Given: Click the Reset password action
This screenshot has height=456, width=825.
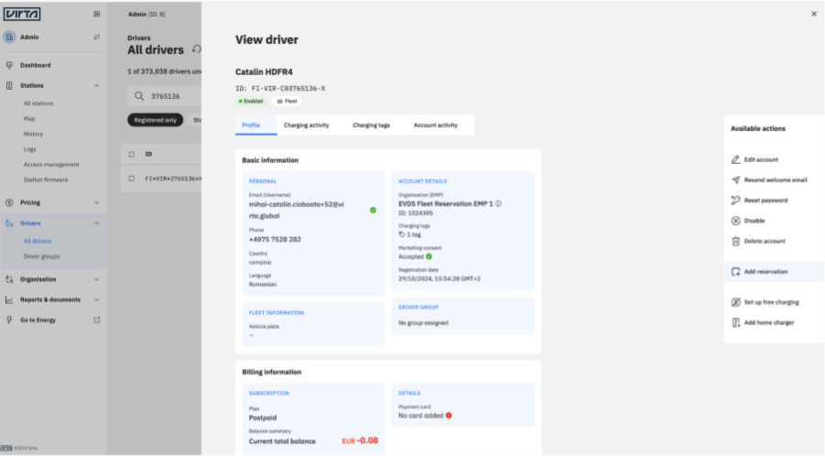Looking at the screenshot, I should pyautogui.click(x=765, y=201).
